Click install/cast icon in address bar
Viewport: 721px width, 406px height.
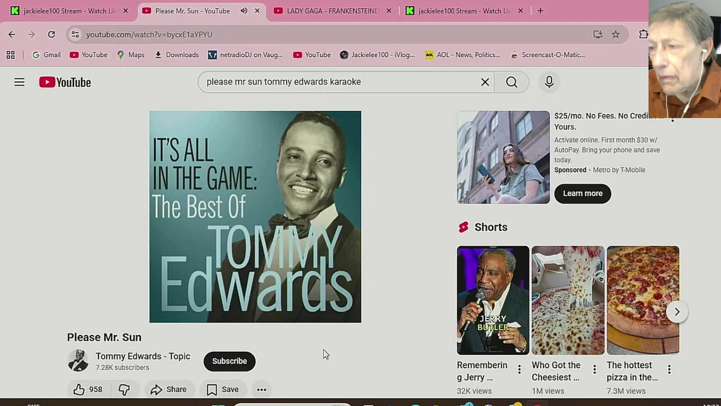(x=598, y=34)
